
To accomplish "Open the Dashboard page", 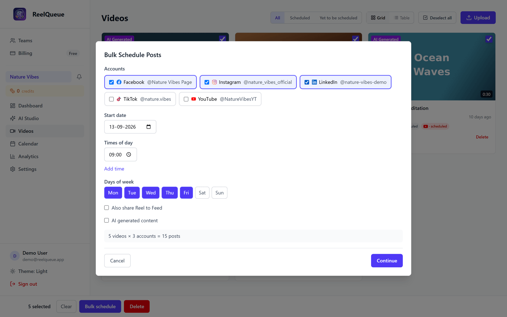I will click(45, 106).
